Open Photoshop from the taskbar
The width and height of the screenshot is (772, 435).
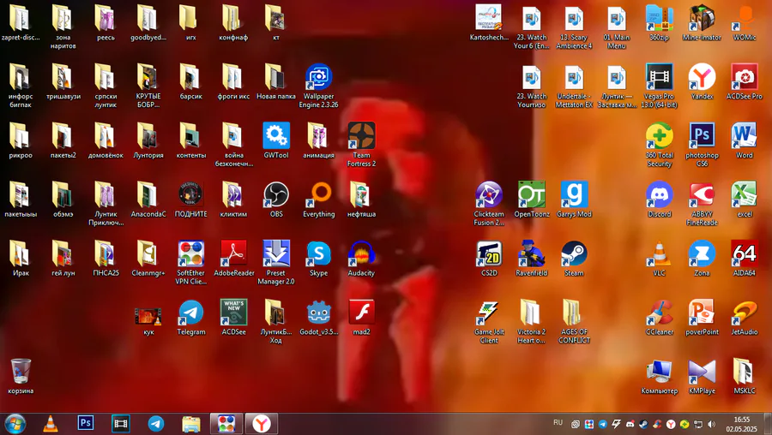tap(86, 423)
